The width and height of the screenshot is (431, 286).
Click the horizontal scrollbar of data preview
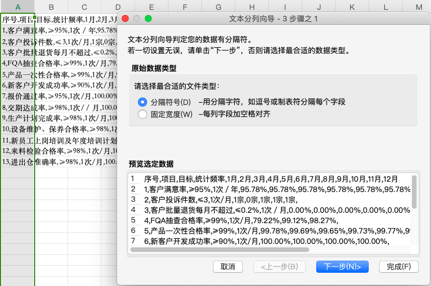pyautogui.click(x=220, y=250)
